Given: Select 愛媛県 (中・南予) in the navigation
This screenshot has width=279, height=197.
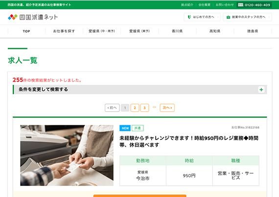Looking at the screenshot, I should point(102,31).
